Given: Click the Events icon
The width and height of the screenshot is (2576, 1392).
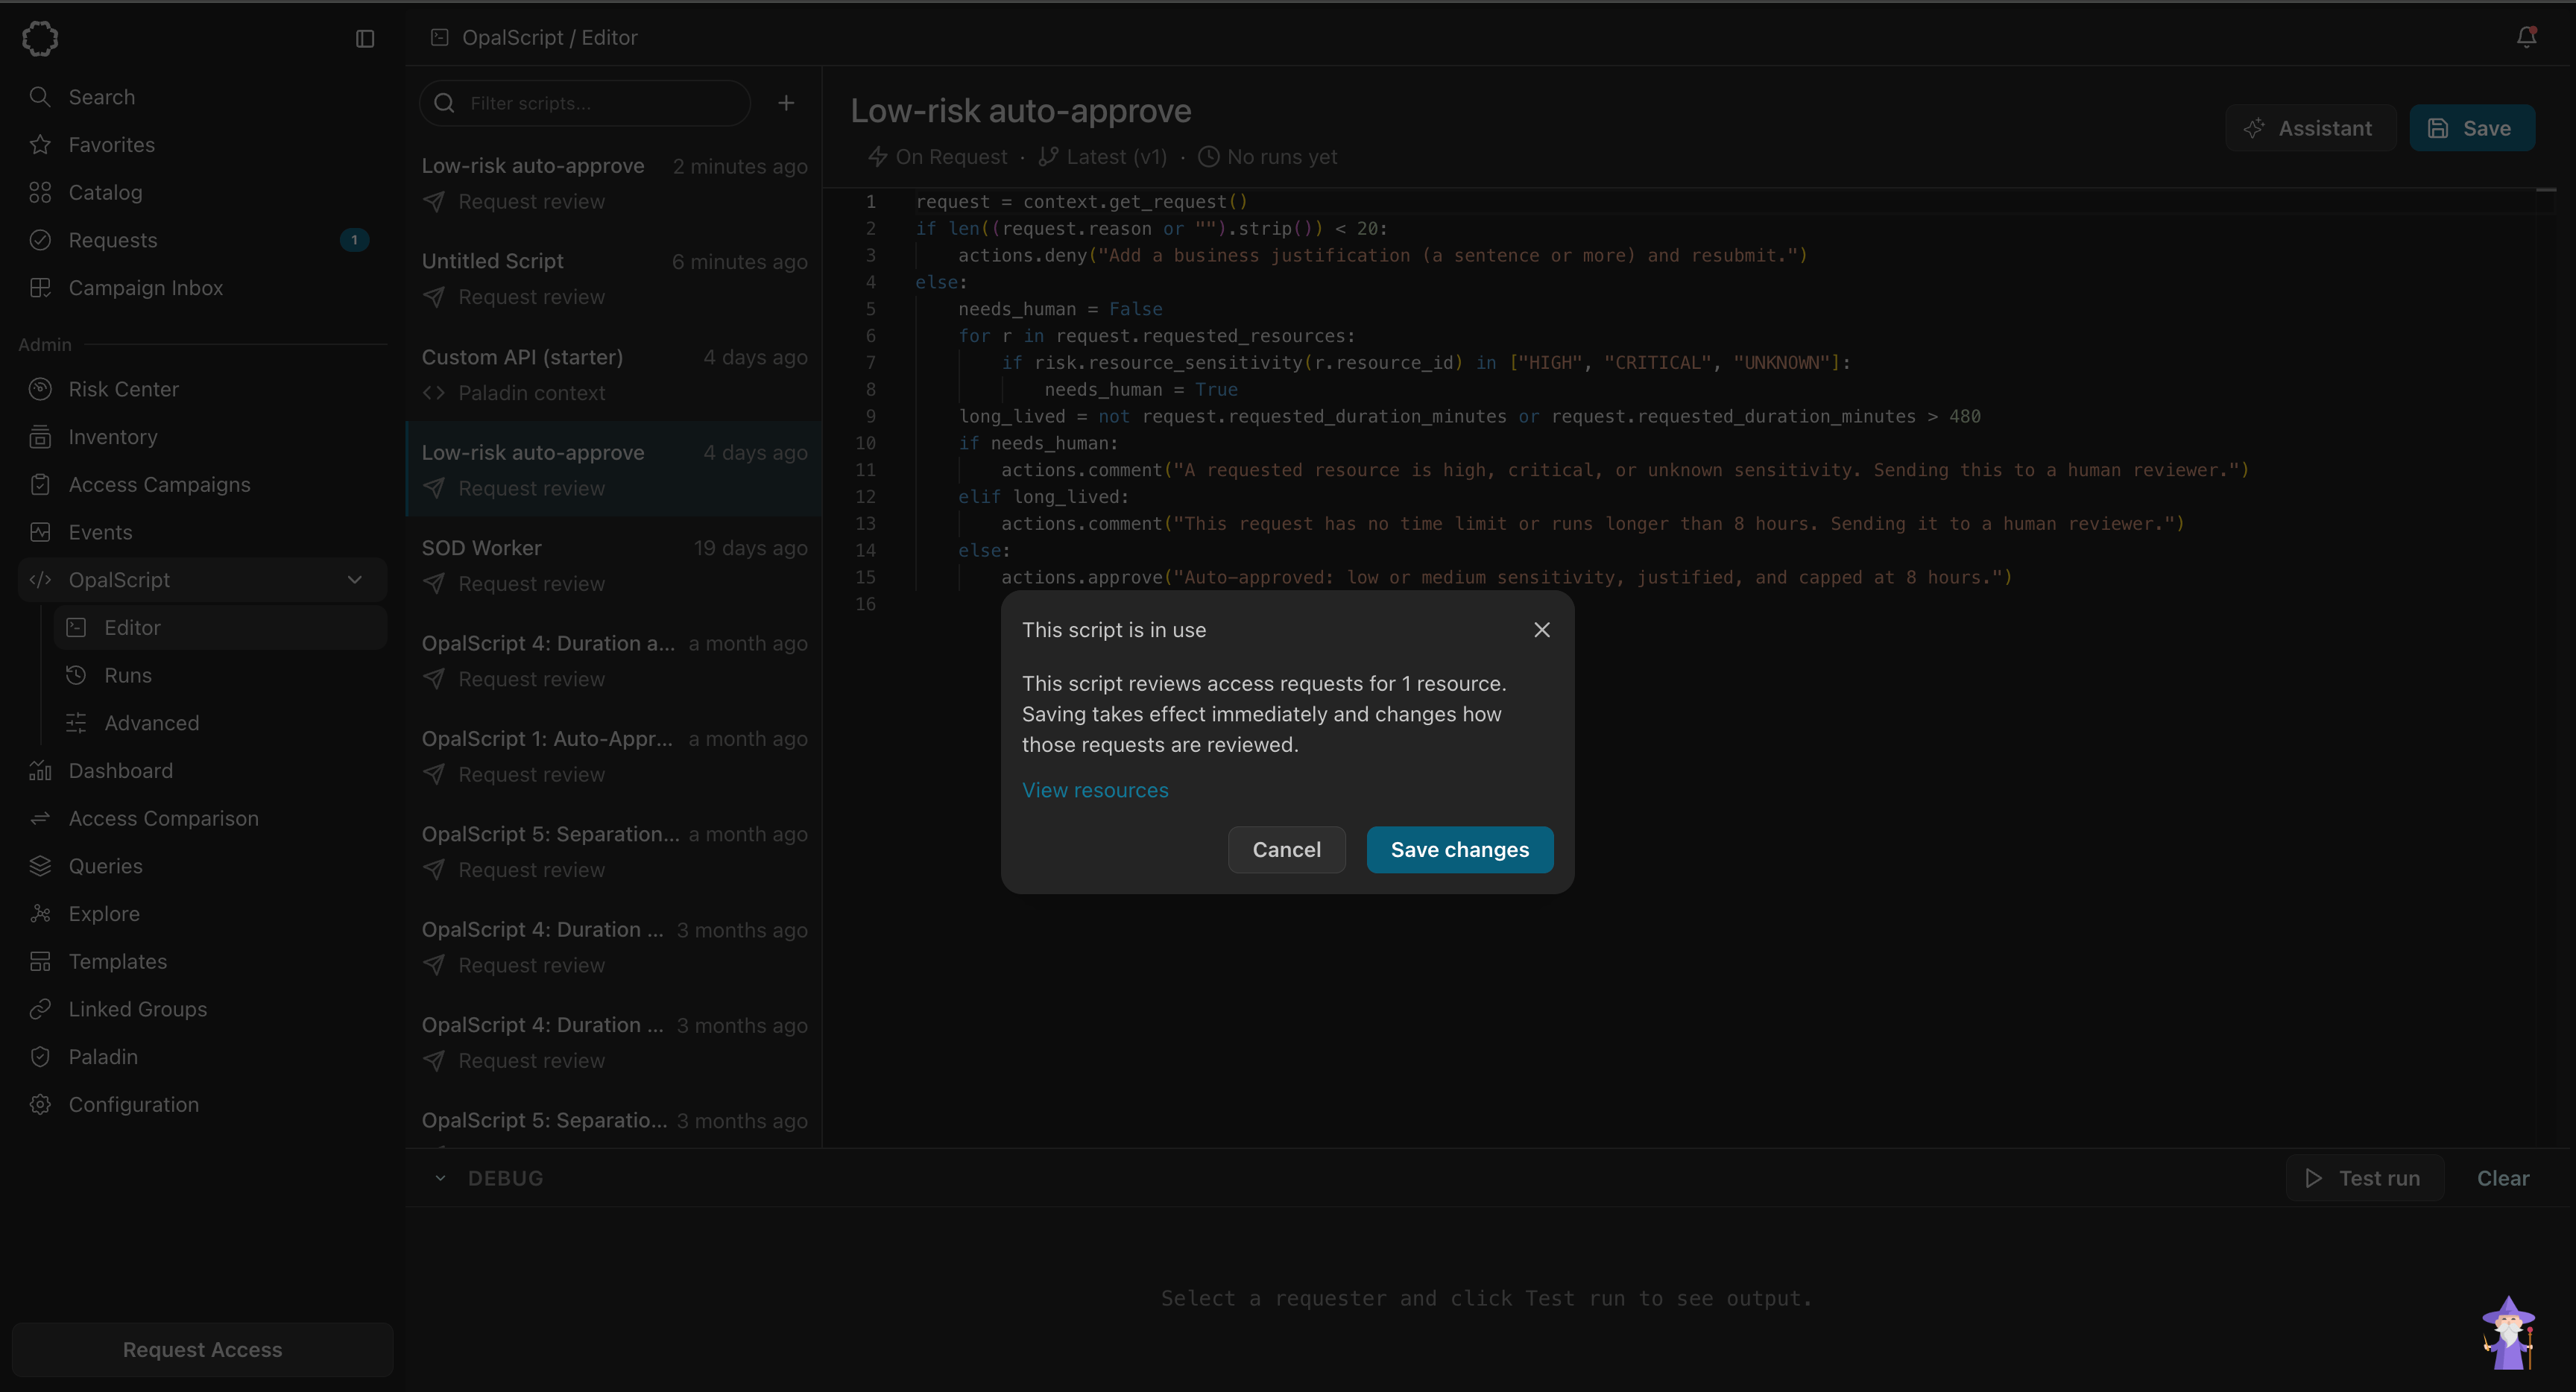Looking at the screenshot, I should [x=40, y=532].
